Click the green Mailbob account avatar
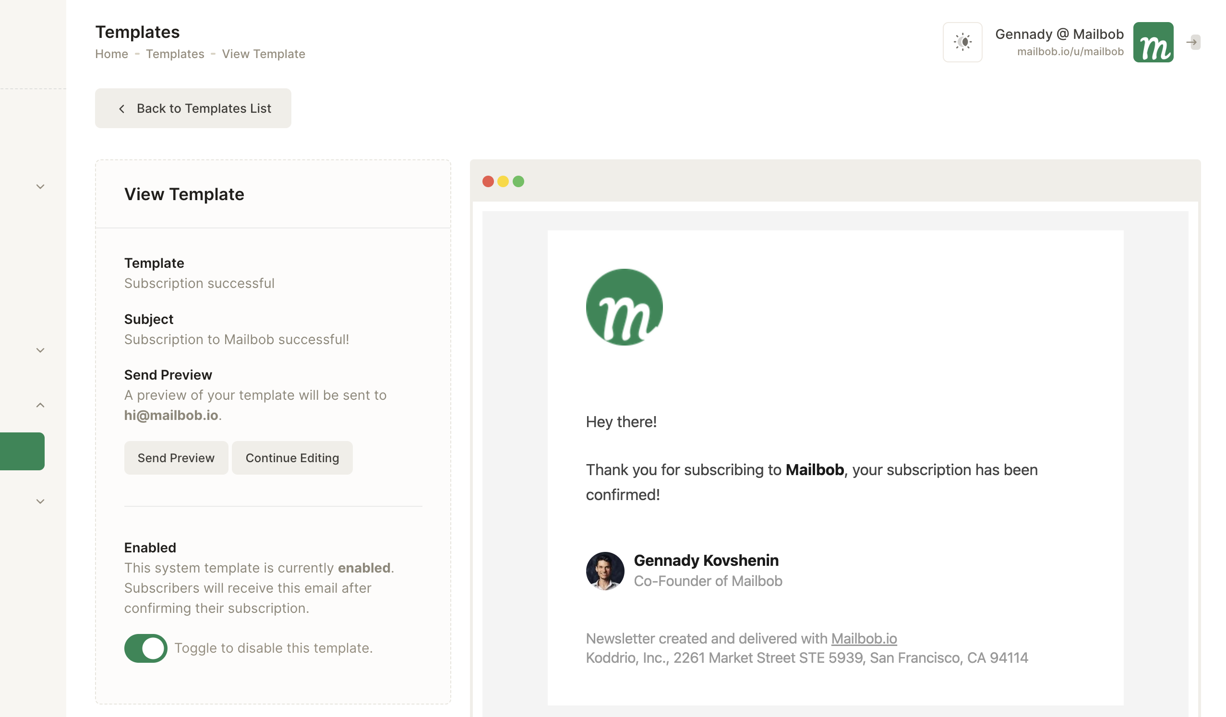 click(x=1153, y=42)
